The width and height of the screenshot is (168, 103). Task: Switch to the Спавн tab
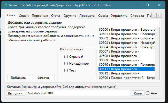point(24,16)
